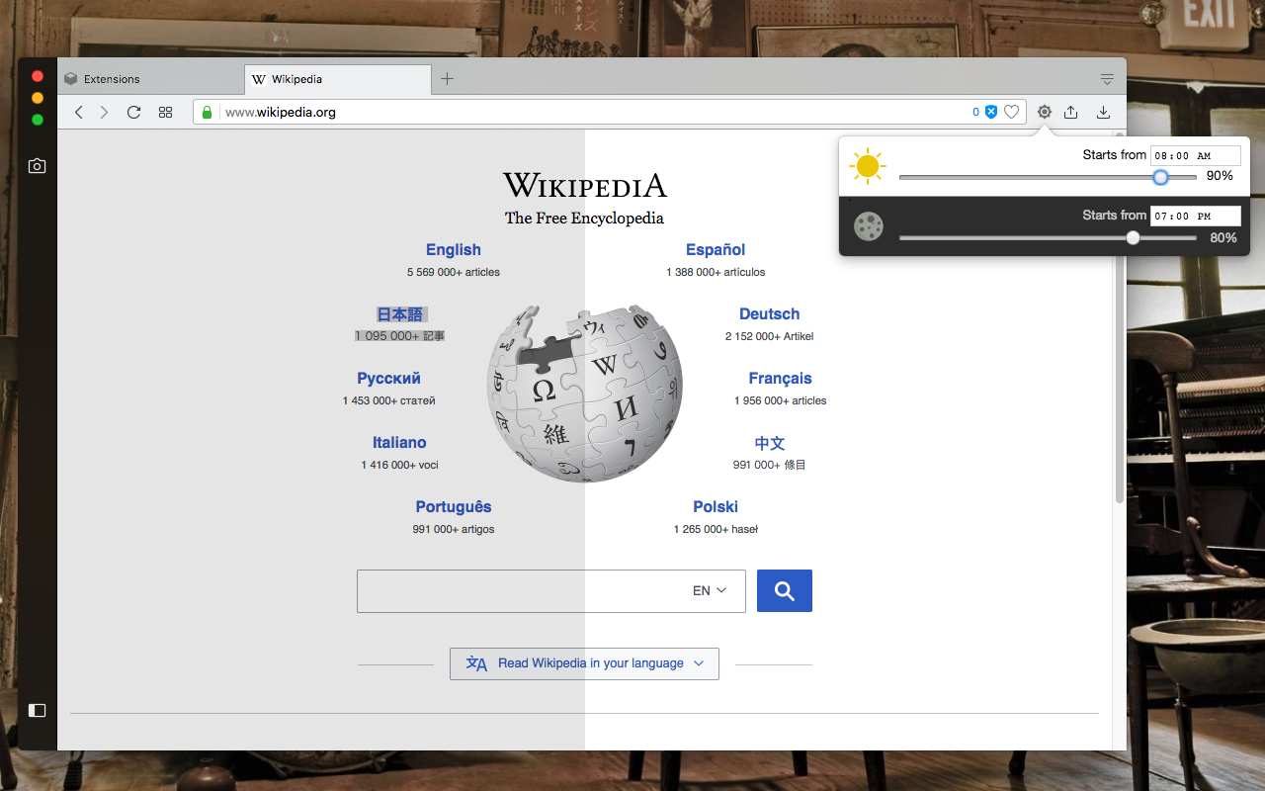Adjust the daytime brightness slider
Screen dimensions: 1265x791
[x=1160, y=178]
